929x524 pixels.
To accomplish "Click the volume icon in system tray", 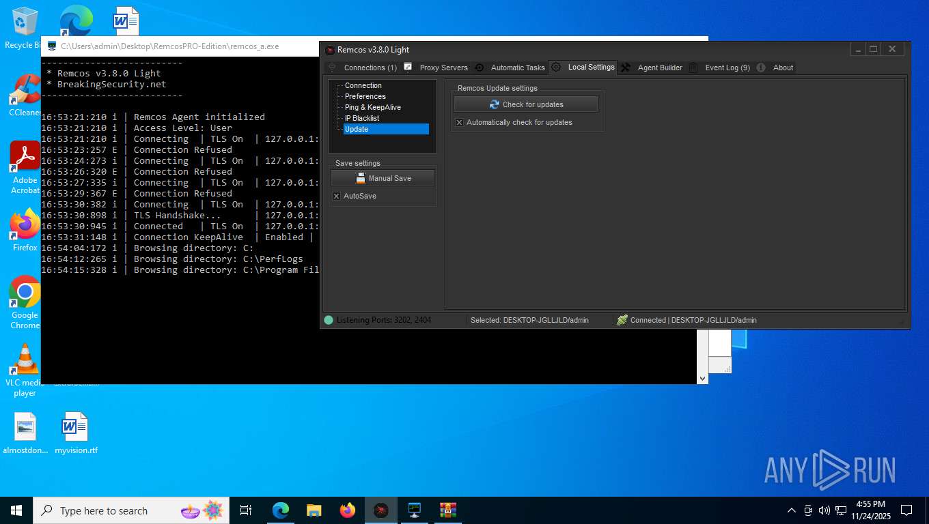I will [824, 510].
